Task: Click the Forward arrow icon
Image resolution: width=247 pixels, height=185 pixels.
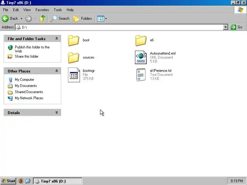Action: 28,18
